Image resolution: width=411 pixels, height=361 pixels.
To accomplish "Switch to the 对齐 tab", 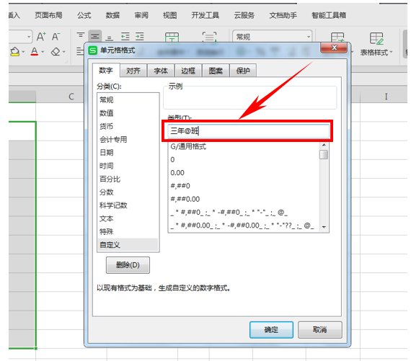I will pos(133,71).
